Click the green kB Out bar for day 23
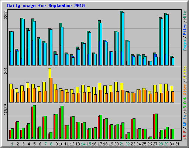The width and height of the screenshot is (189, 148). (x=134, y=129)
